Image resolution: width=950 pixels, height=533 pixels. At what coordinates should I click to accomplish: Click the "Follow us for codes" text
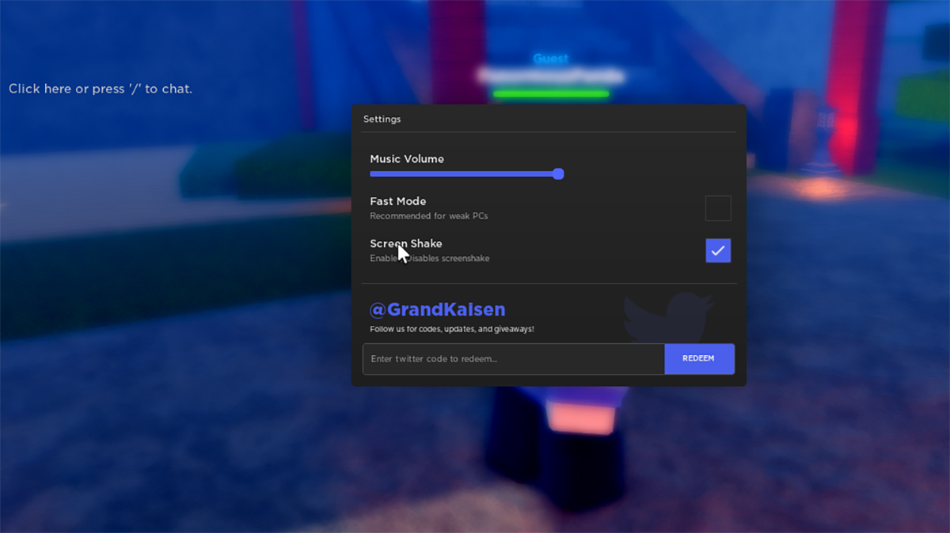pos(451,329)
